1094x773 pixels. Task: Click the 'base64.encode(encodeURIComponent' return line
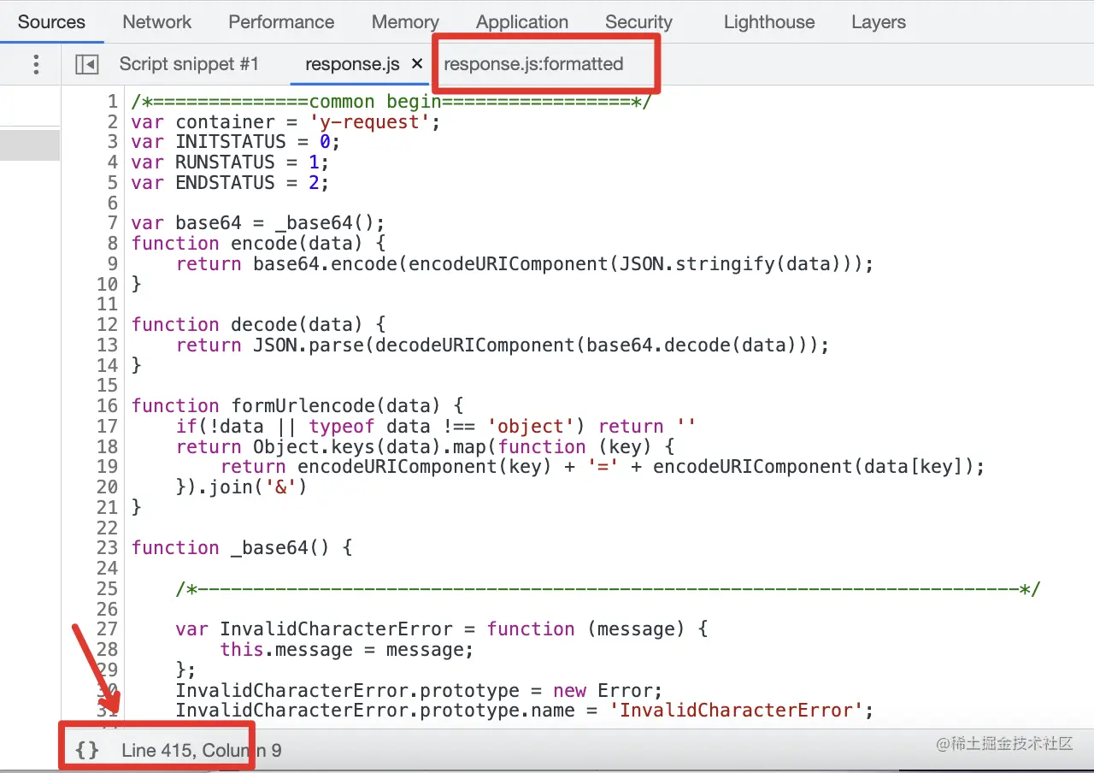[x=525, y=264]
